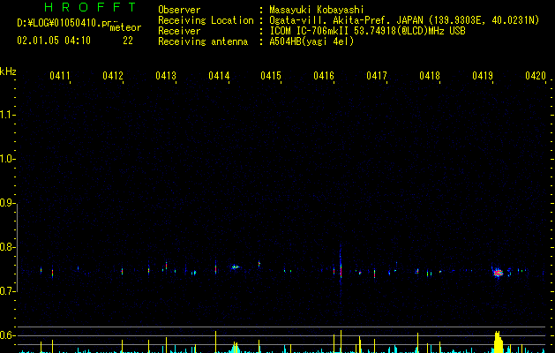Click the 0.6 frequency axis label
Image resolution: width=555 pixels, height=353 pixels.
pyautogui.click(x=7, y=335)
